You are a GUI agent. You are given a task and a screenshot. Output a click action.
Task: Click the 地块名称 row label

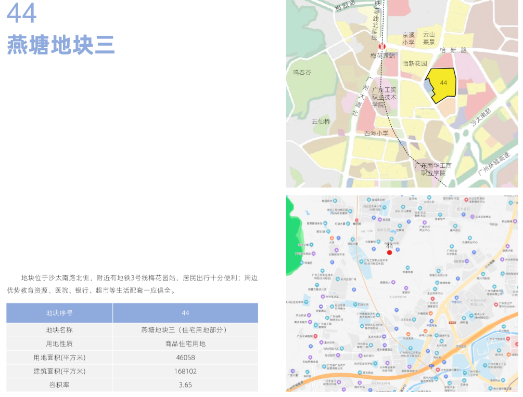click(59, 330)
